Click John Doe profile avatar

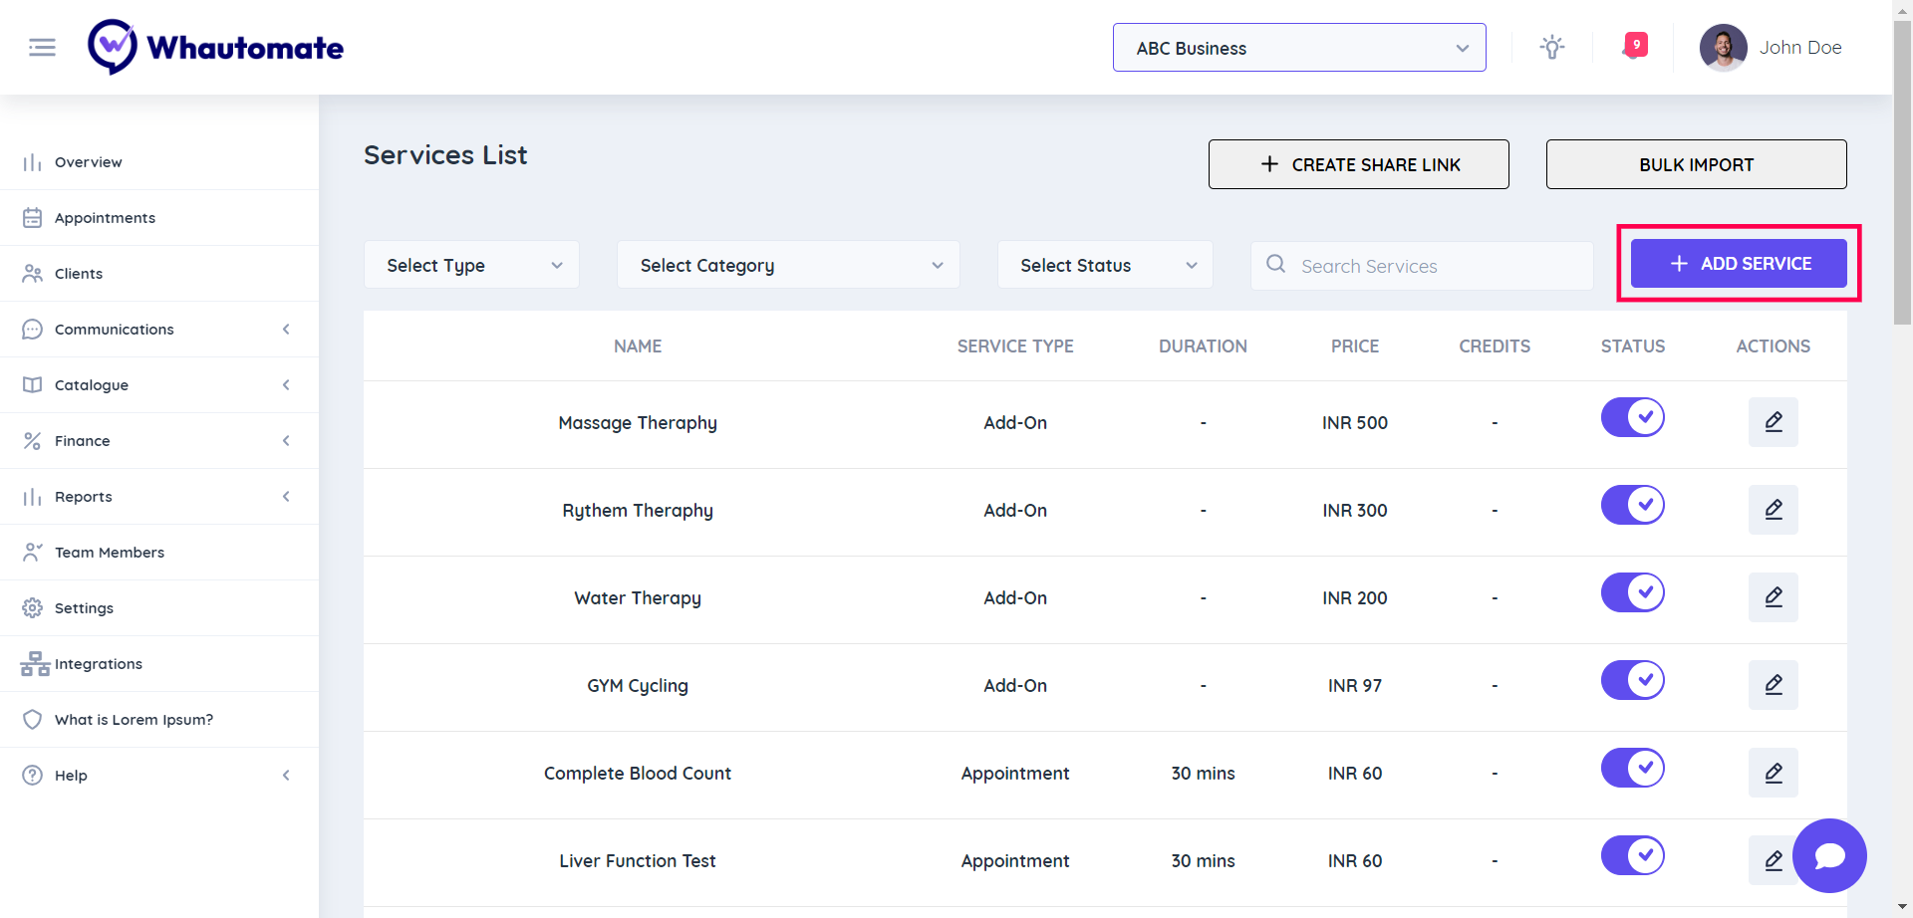point(1723,48)
